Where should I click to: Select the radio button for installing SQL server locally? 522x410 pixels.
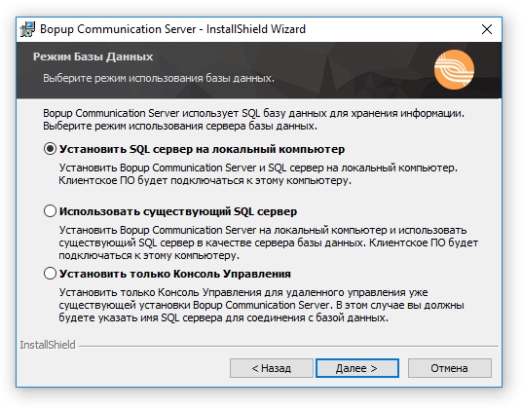[50, 149]
